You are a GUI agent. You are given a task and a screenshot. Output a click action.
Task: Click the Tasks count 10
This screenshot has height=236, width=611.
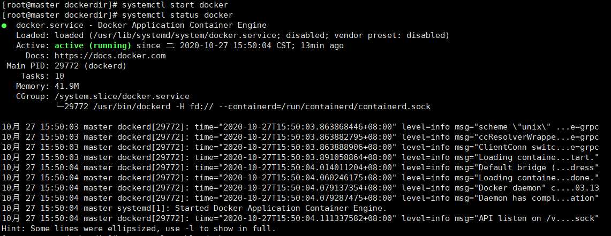(59, 76)
